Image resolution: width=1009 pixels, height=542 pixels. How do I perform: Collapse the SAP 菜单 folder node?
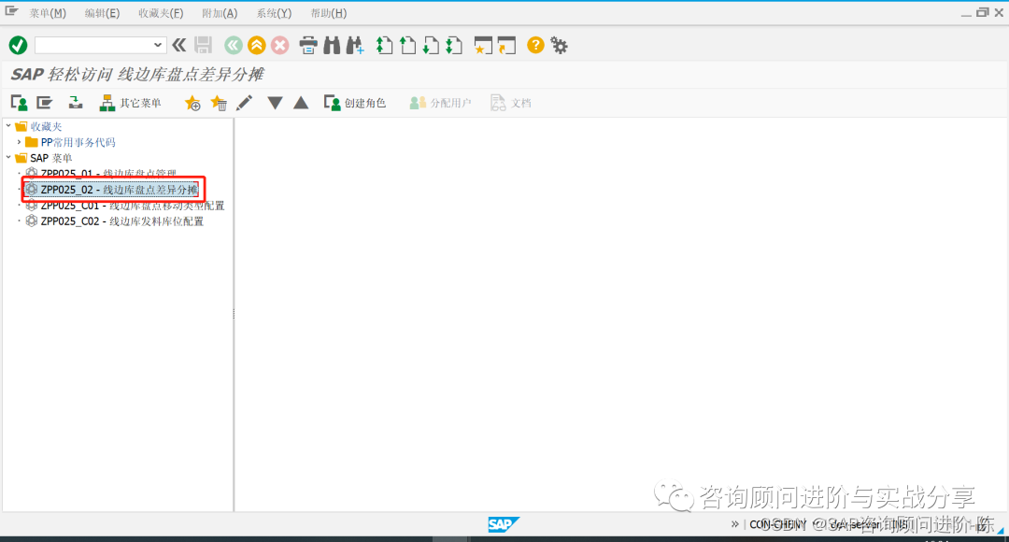8,157
